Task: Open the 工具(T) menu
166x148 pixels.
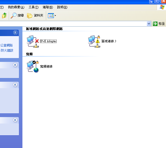Action: coord(34,7)
